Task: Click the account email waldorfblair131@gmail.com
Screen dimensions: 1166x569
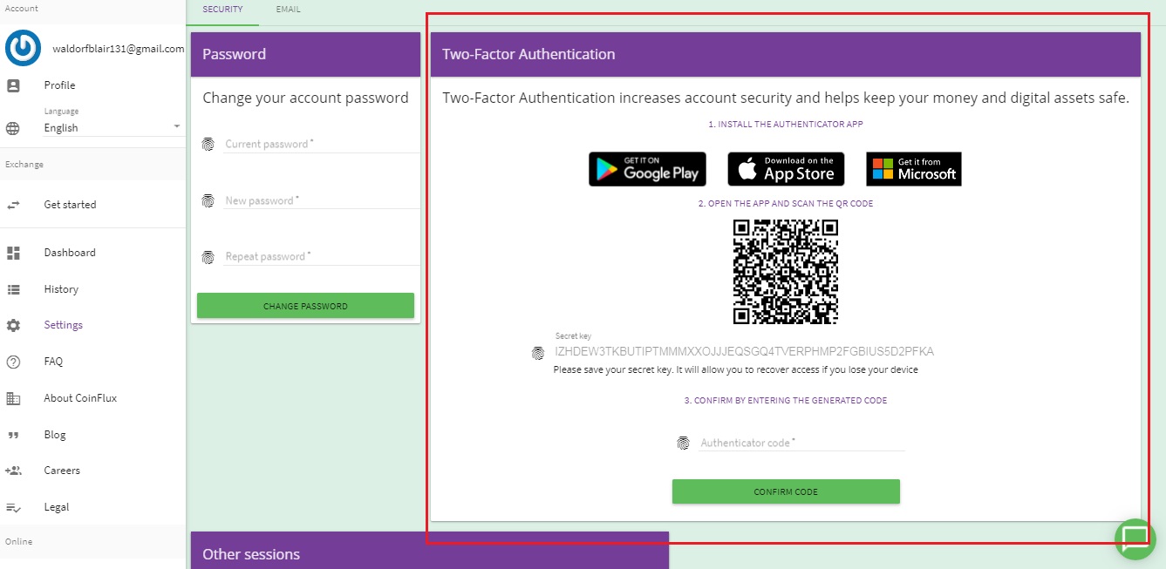Action: 118,49
